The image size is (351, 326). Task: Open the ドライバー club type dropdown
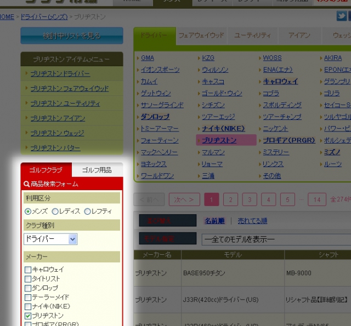click(50, 239)
